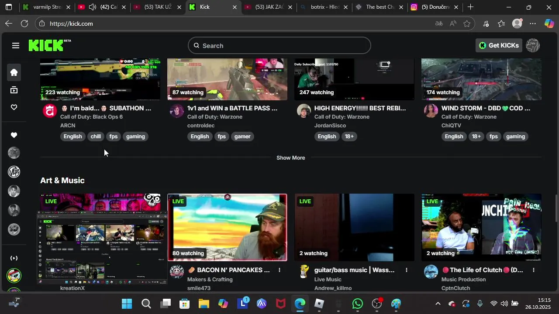Open Andrew_killmo channel avatar
Screen dimensions: 559x314
(x=304, y=272)
